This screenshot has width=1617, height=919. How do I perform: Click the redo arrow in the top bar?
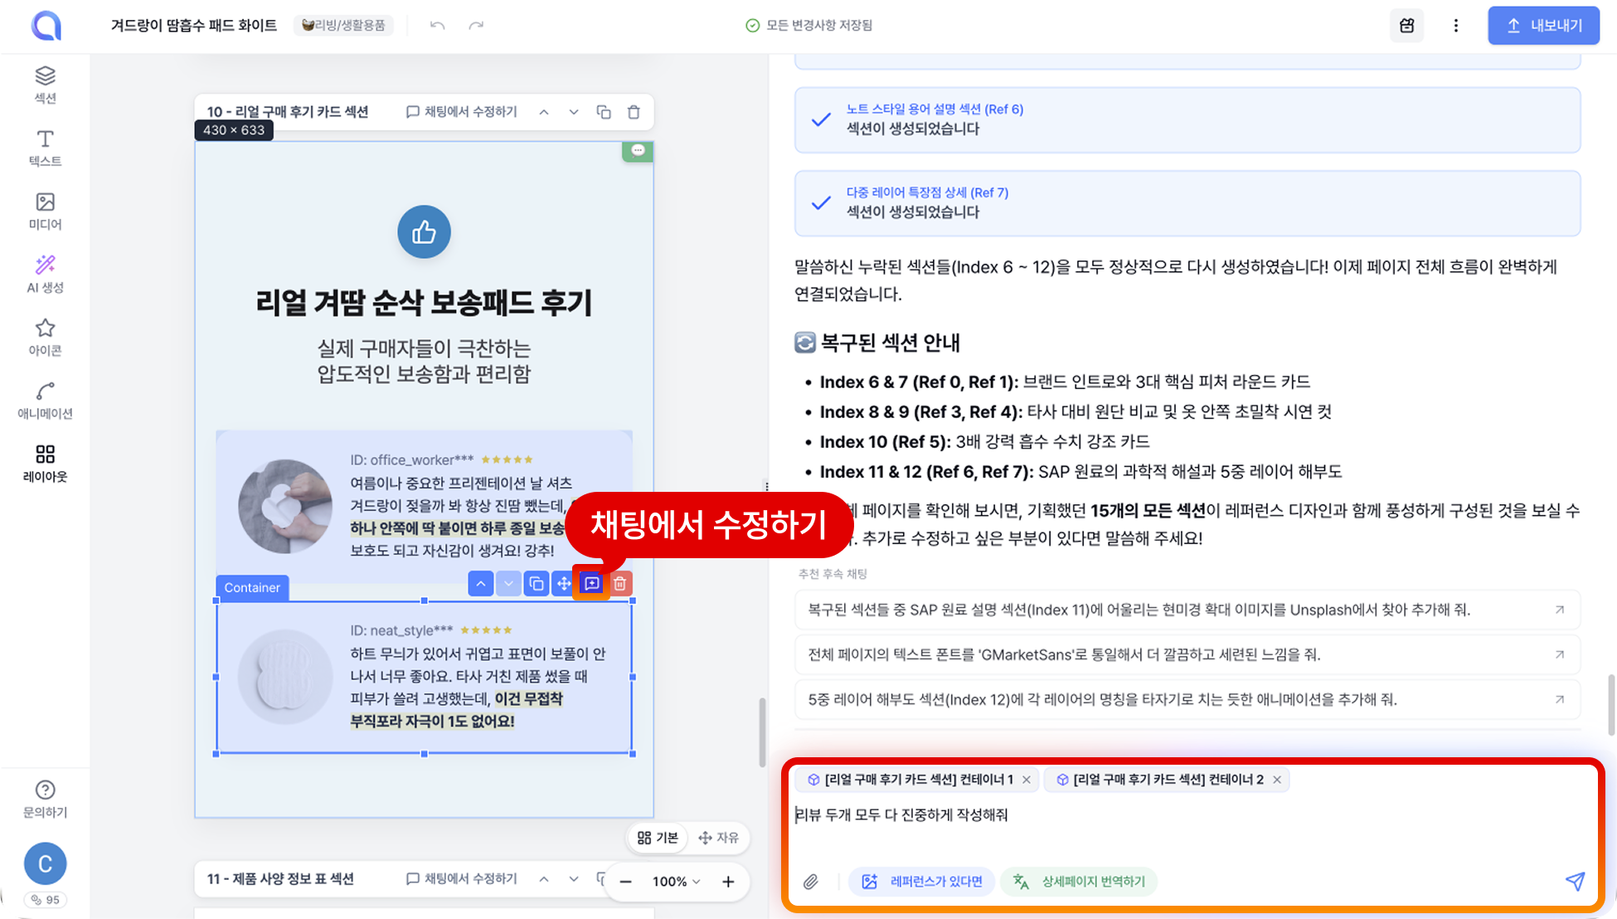476,26
